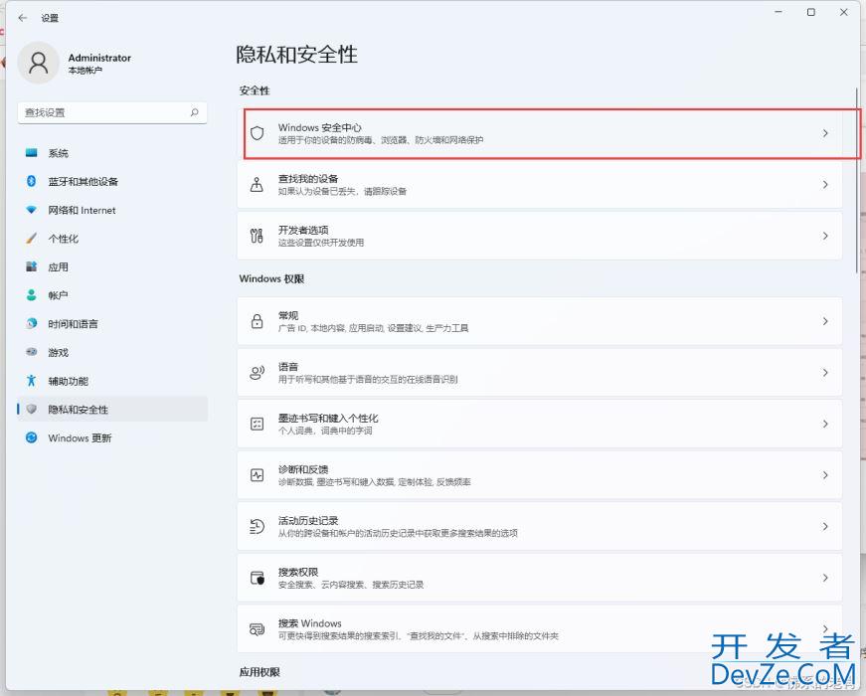866x696 pixels.
Task: Click the 应用 apps icon
Action: (32, 266)
